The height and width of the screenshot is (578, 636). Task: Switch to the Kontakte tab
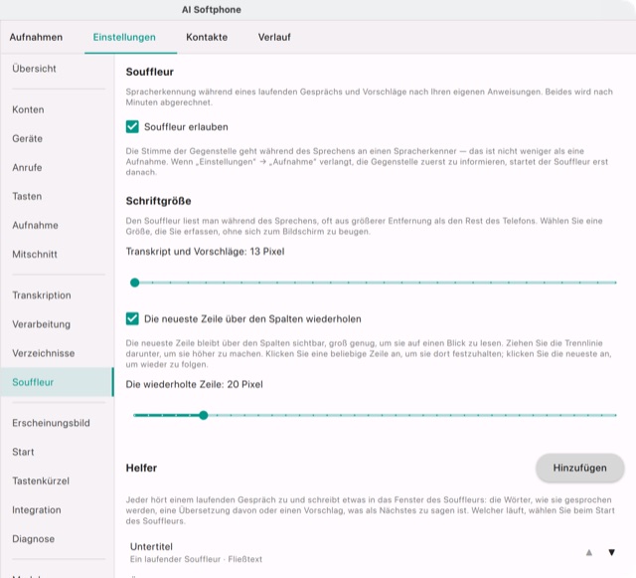[207, 37]
